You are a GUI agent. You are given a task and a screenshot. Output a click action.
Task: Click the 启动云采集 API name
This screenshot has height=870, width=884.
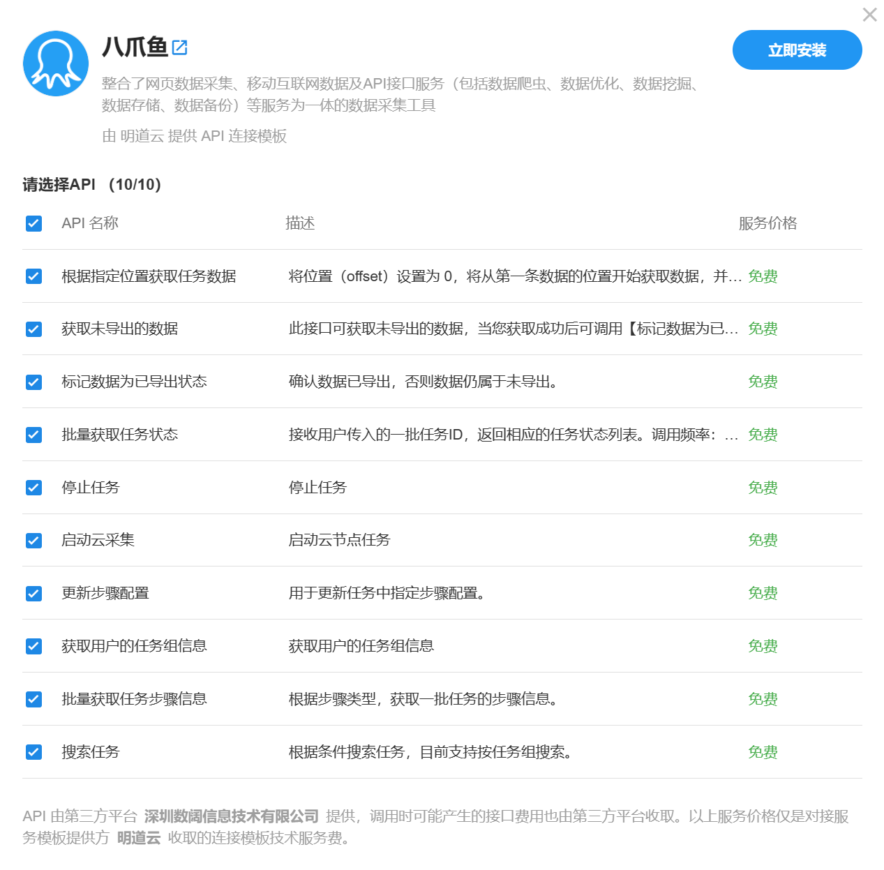coord(98,540)
